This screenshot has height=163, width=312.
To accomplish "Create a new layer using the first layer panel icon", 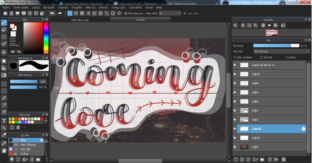I will coord(236,159).
